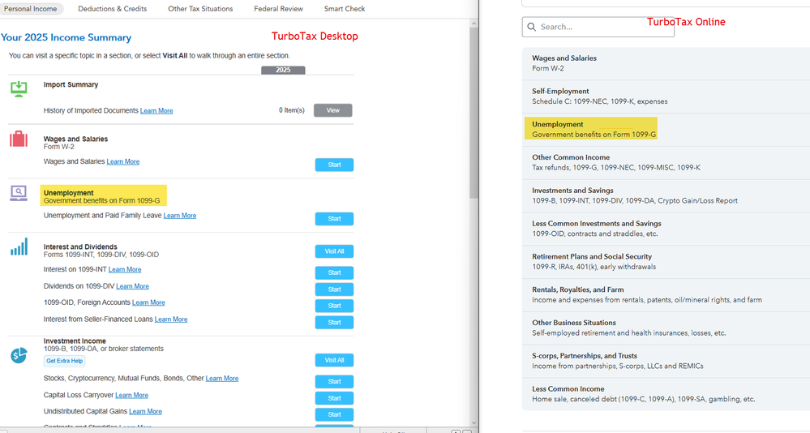Click the search magnifier icon

pos(532,27)
